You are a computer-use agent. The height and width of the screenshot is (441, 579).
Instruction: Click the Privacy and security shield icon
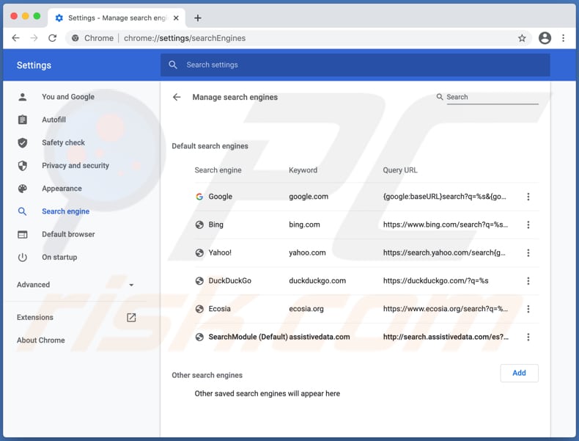(x=23, y=166)
